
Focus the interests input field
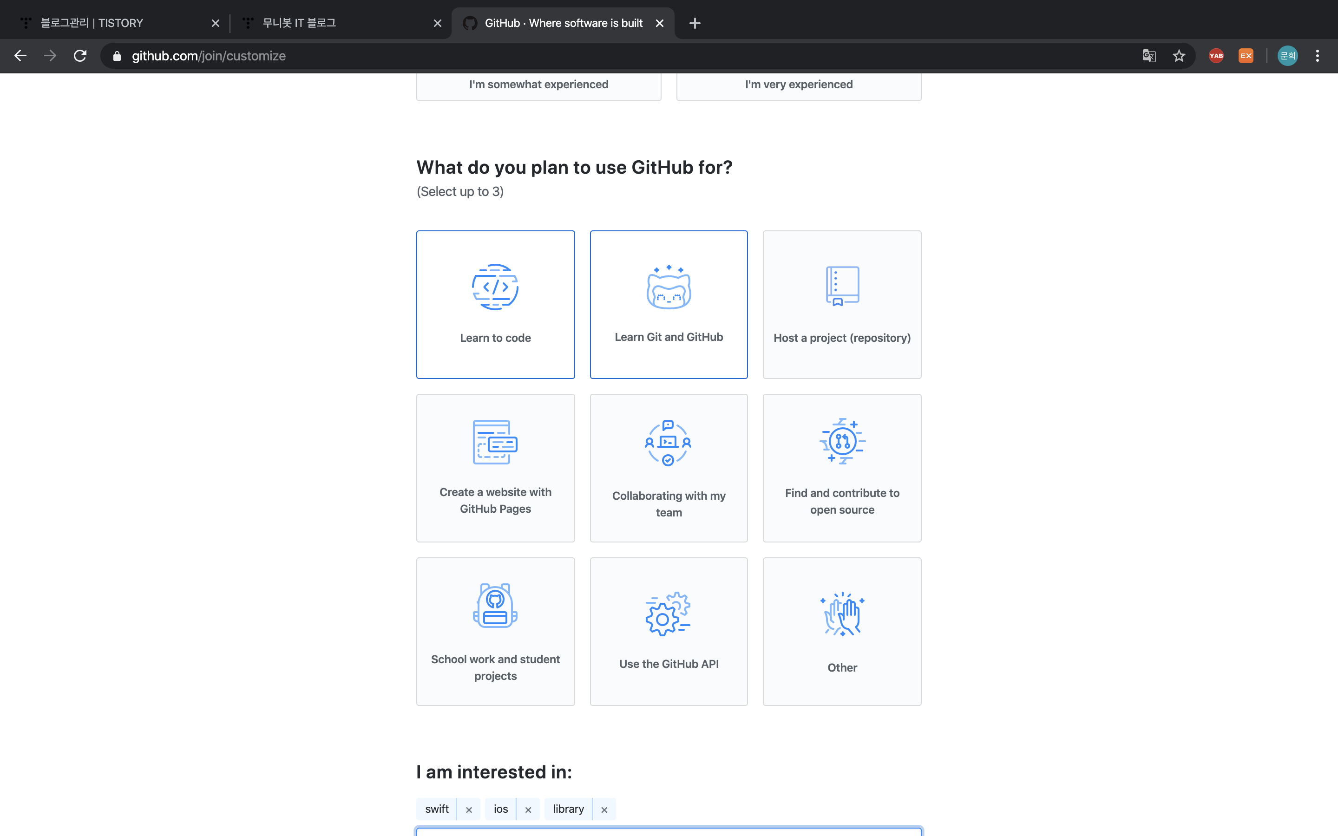click(x=669, y=831)
